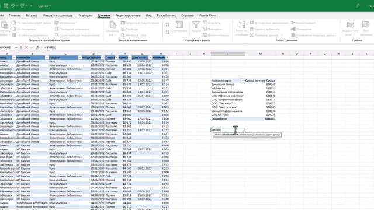Click the From Picture (Из рисунка) command
Screen dimensions: 374x210
click(66, 23)
